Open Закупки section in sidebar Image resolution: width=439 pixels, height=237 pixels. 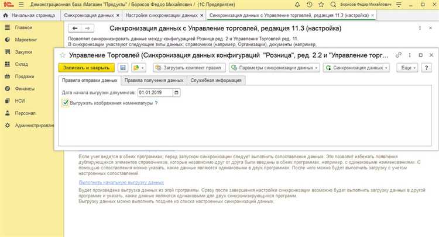[x=23, y=52]
